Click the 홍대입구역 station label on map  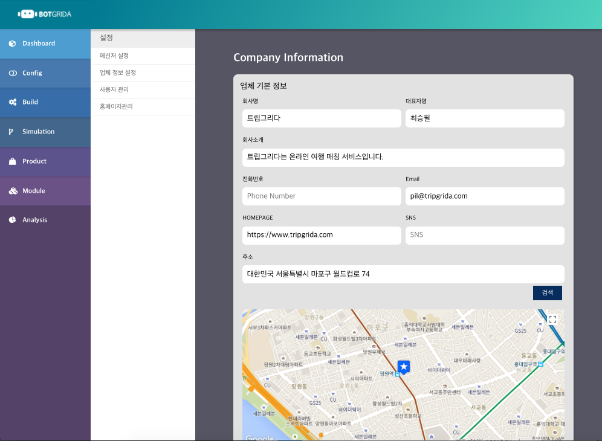pyautogui.click(x=526, y=364)
